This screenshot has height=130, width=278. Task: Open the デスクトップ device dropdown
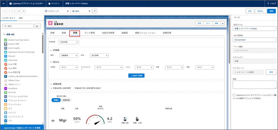pyautogui.click(x=57, y=11)
